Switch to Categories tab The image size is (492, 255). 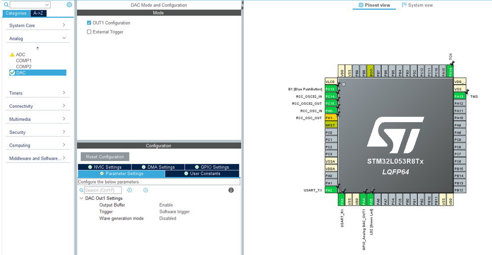(x=16, y=13)
